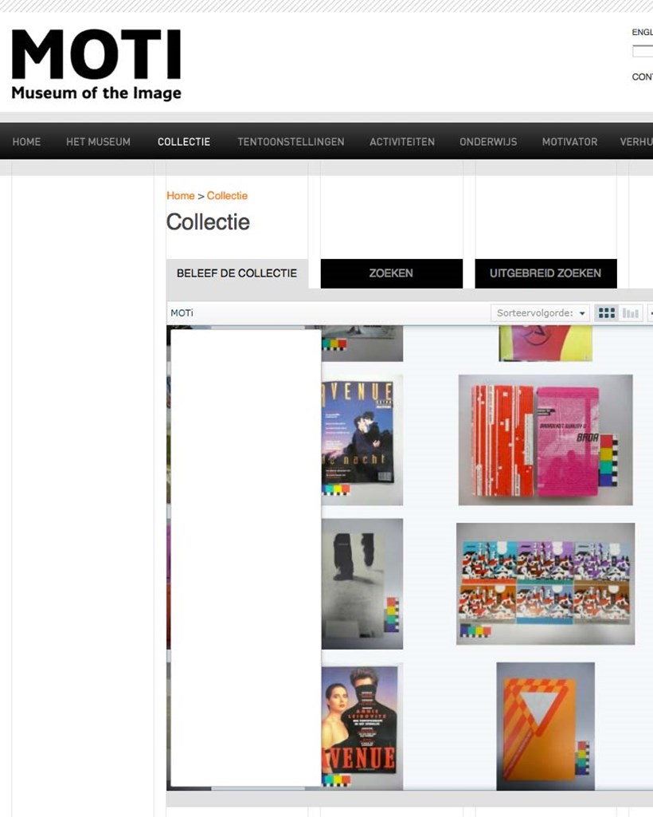
Task: Click the Motivator menu item
Action: click(569, 142)
